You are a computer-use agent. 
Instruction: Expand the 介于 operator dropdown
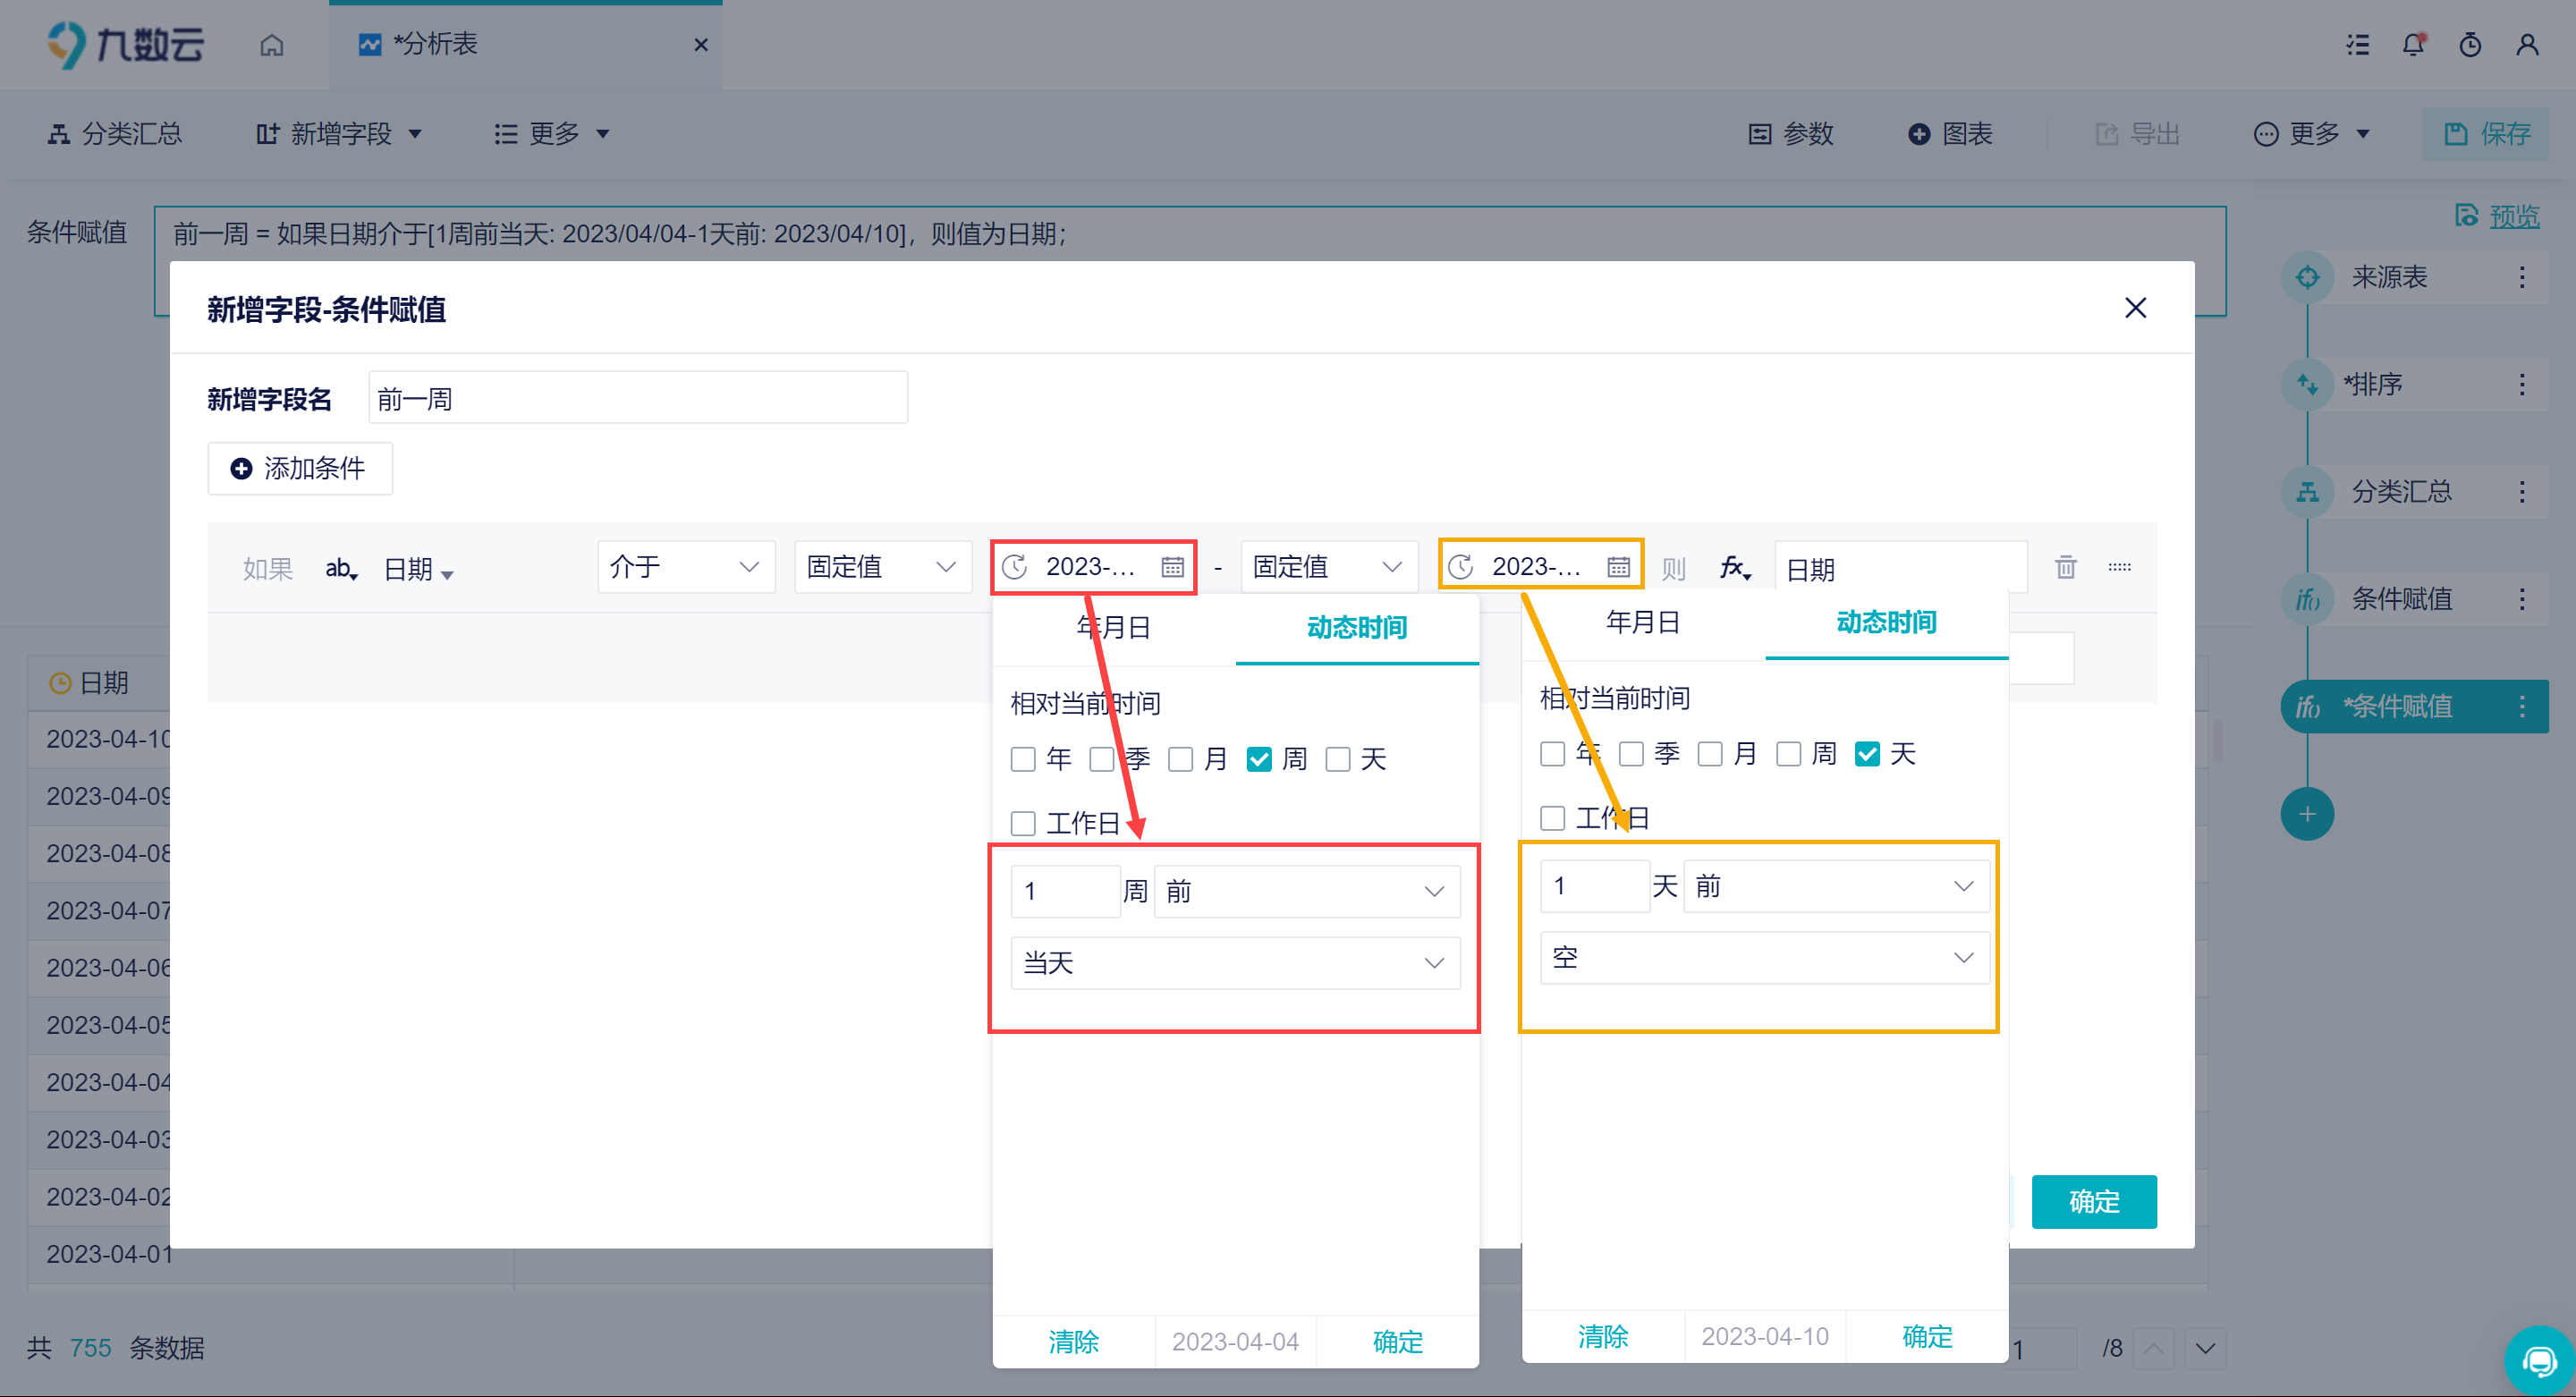[686, 567]
